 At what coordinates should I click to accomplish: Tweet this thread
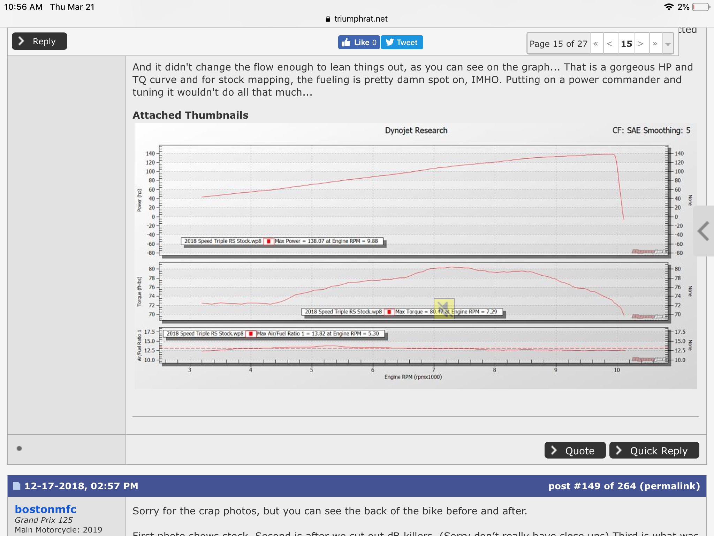(402, 42)
